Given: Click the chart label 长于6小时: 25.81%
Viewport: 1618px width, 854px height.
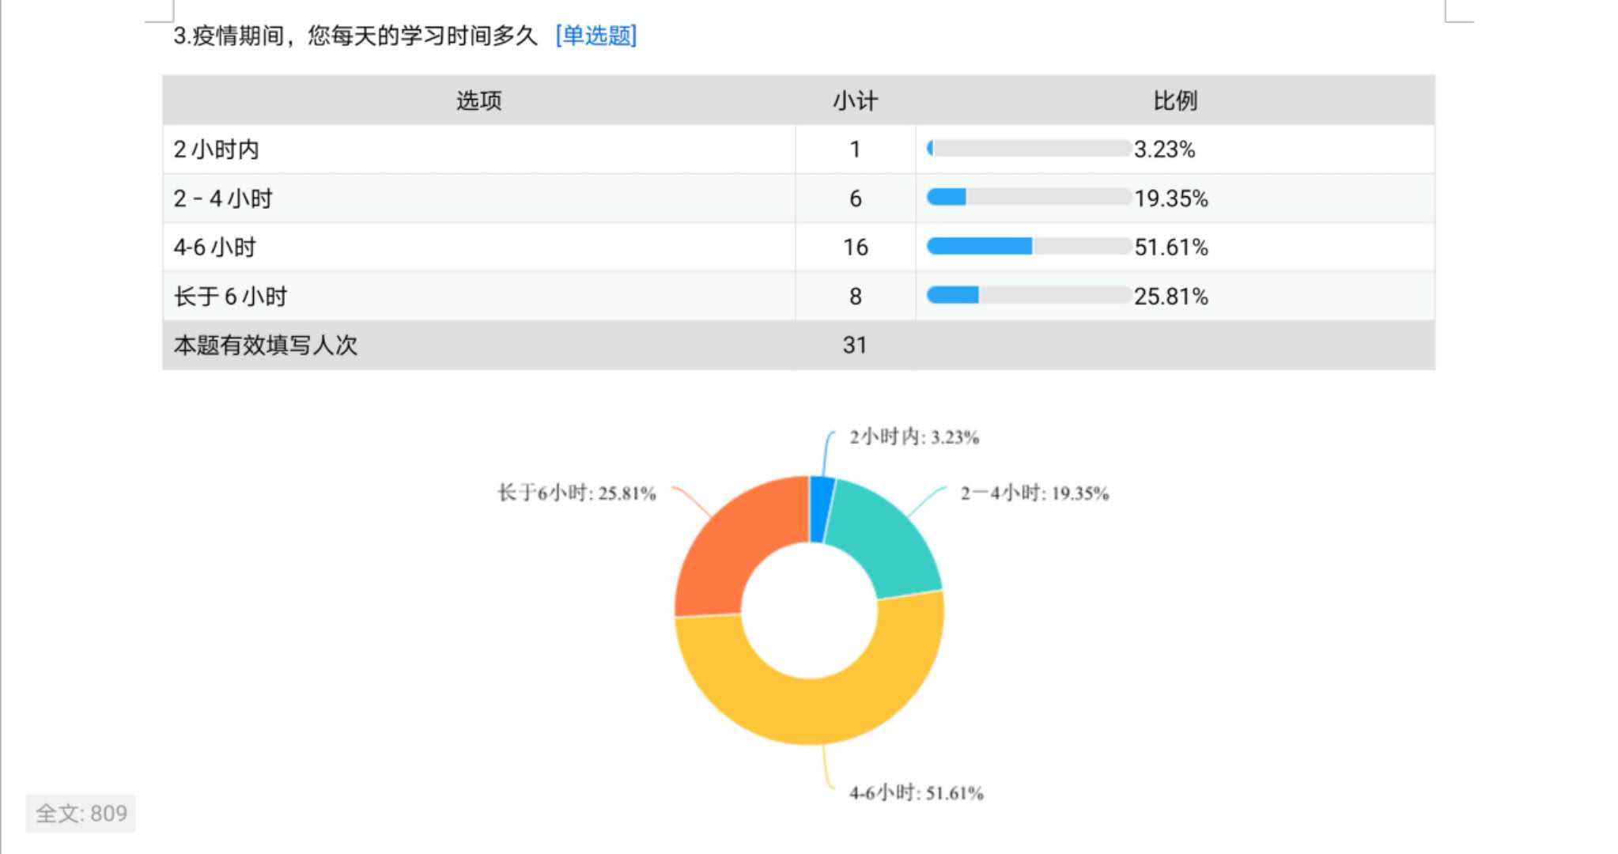Looking at the screenshot, I should [575, 492].
